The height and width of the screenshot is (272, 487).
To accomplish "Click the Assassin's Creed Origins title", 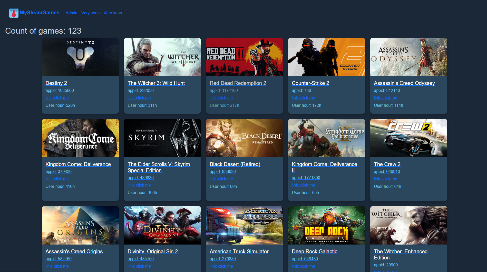I will pos(74,251).
